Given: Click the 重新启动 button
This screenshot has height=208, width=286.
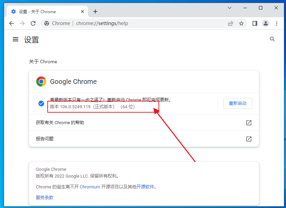Looking at the screenshot, I should [237, 103].
